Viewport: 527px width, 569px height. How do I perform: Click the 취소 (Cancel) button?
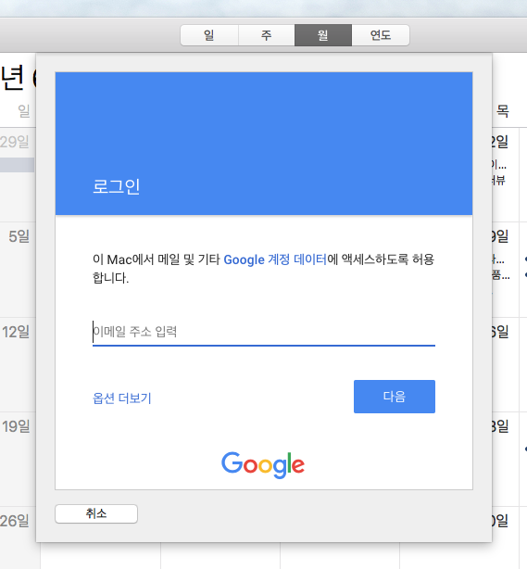pos(96,513)
